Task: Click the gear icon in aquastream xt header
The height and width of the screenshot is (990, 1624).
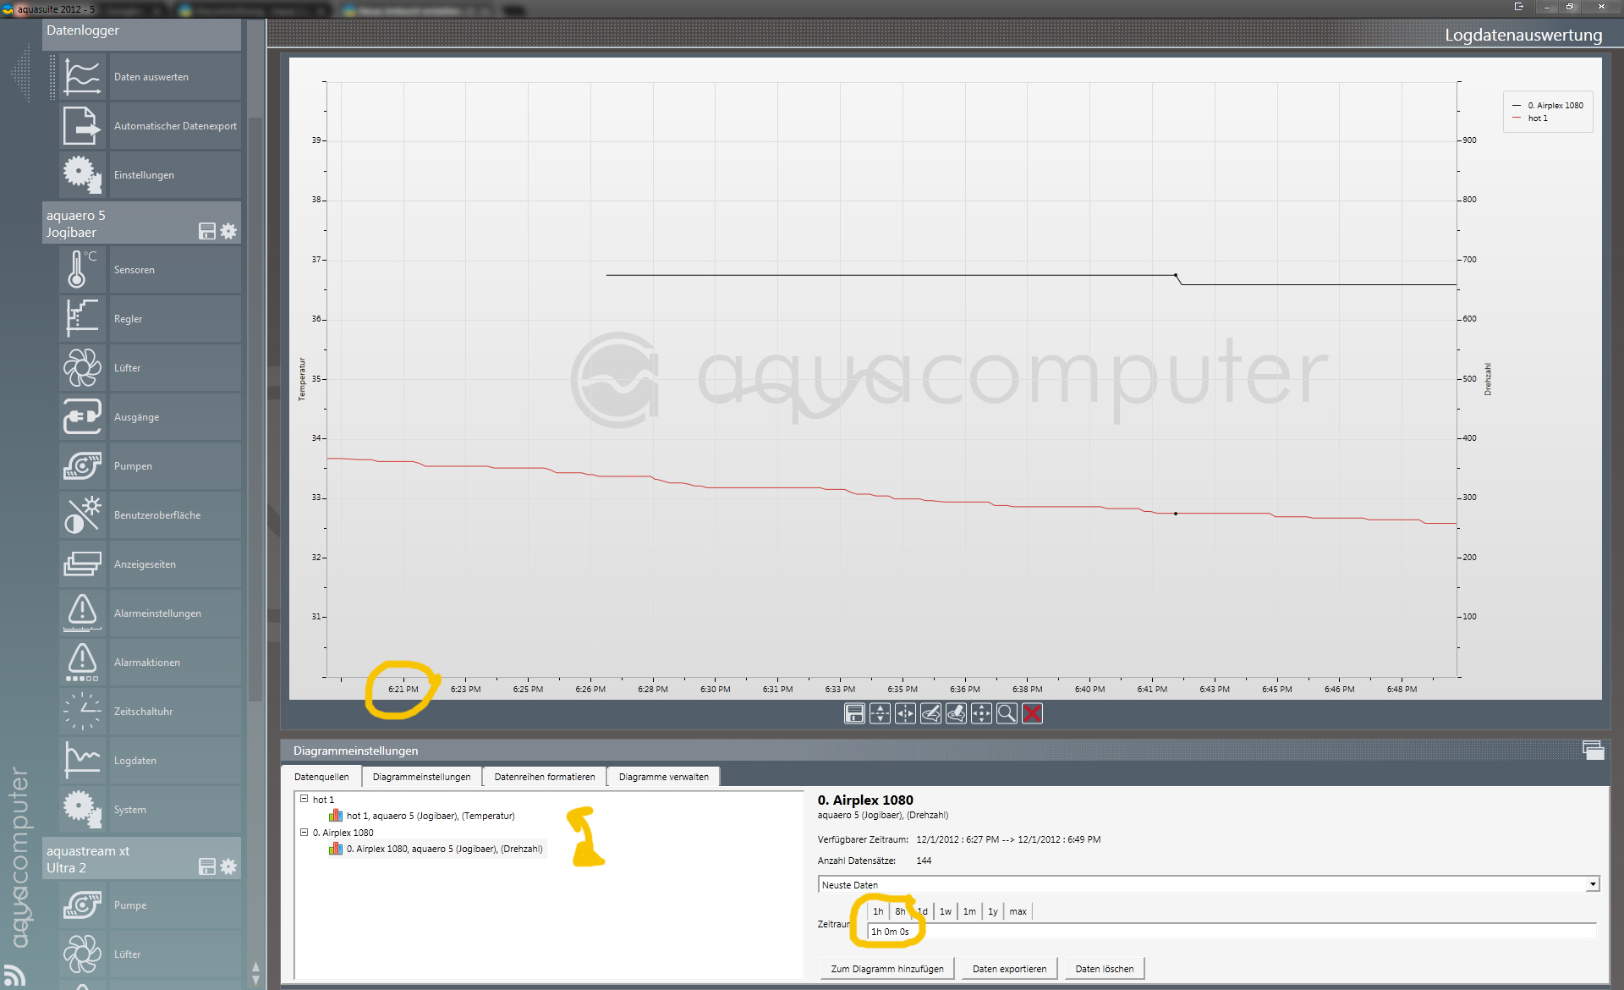Action: point(228,866)
